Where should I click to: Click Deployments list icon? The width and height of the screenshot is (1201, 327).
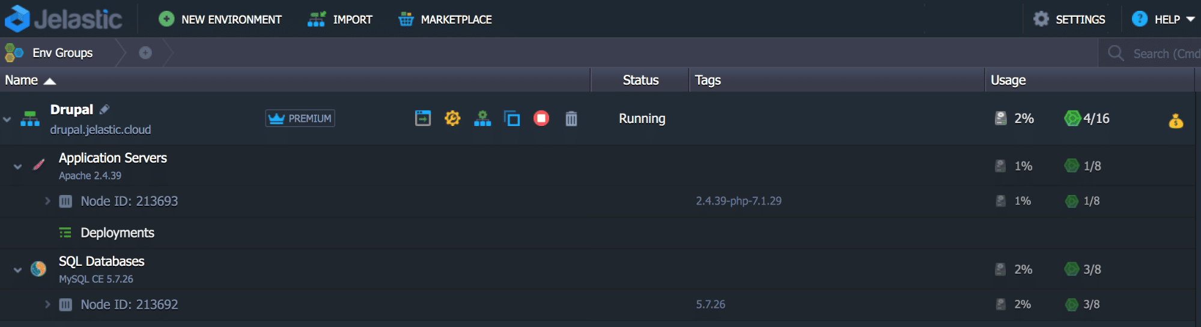[x=65, y=233]
